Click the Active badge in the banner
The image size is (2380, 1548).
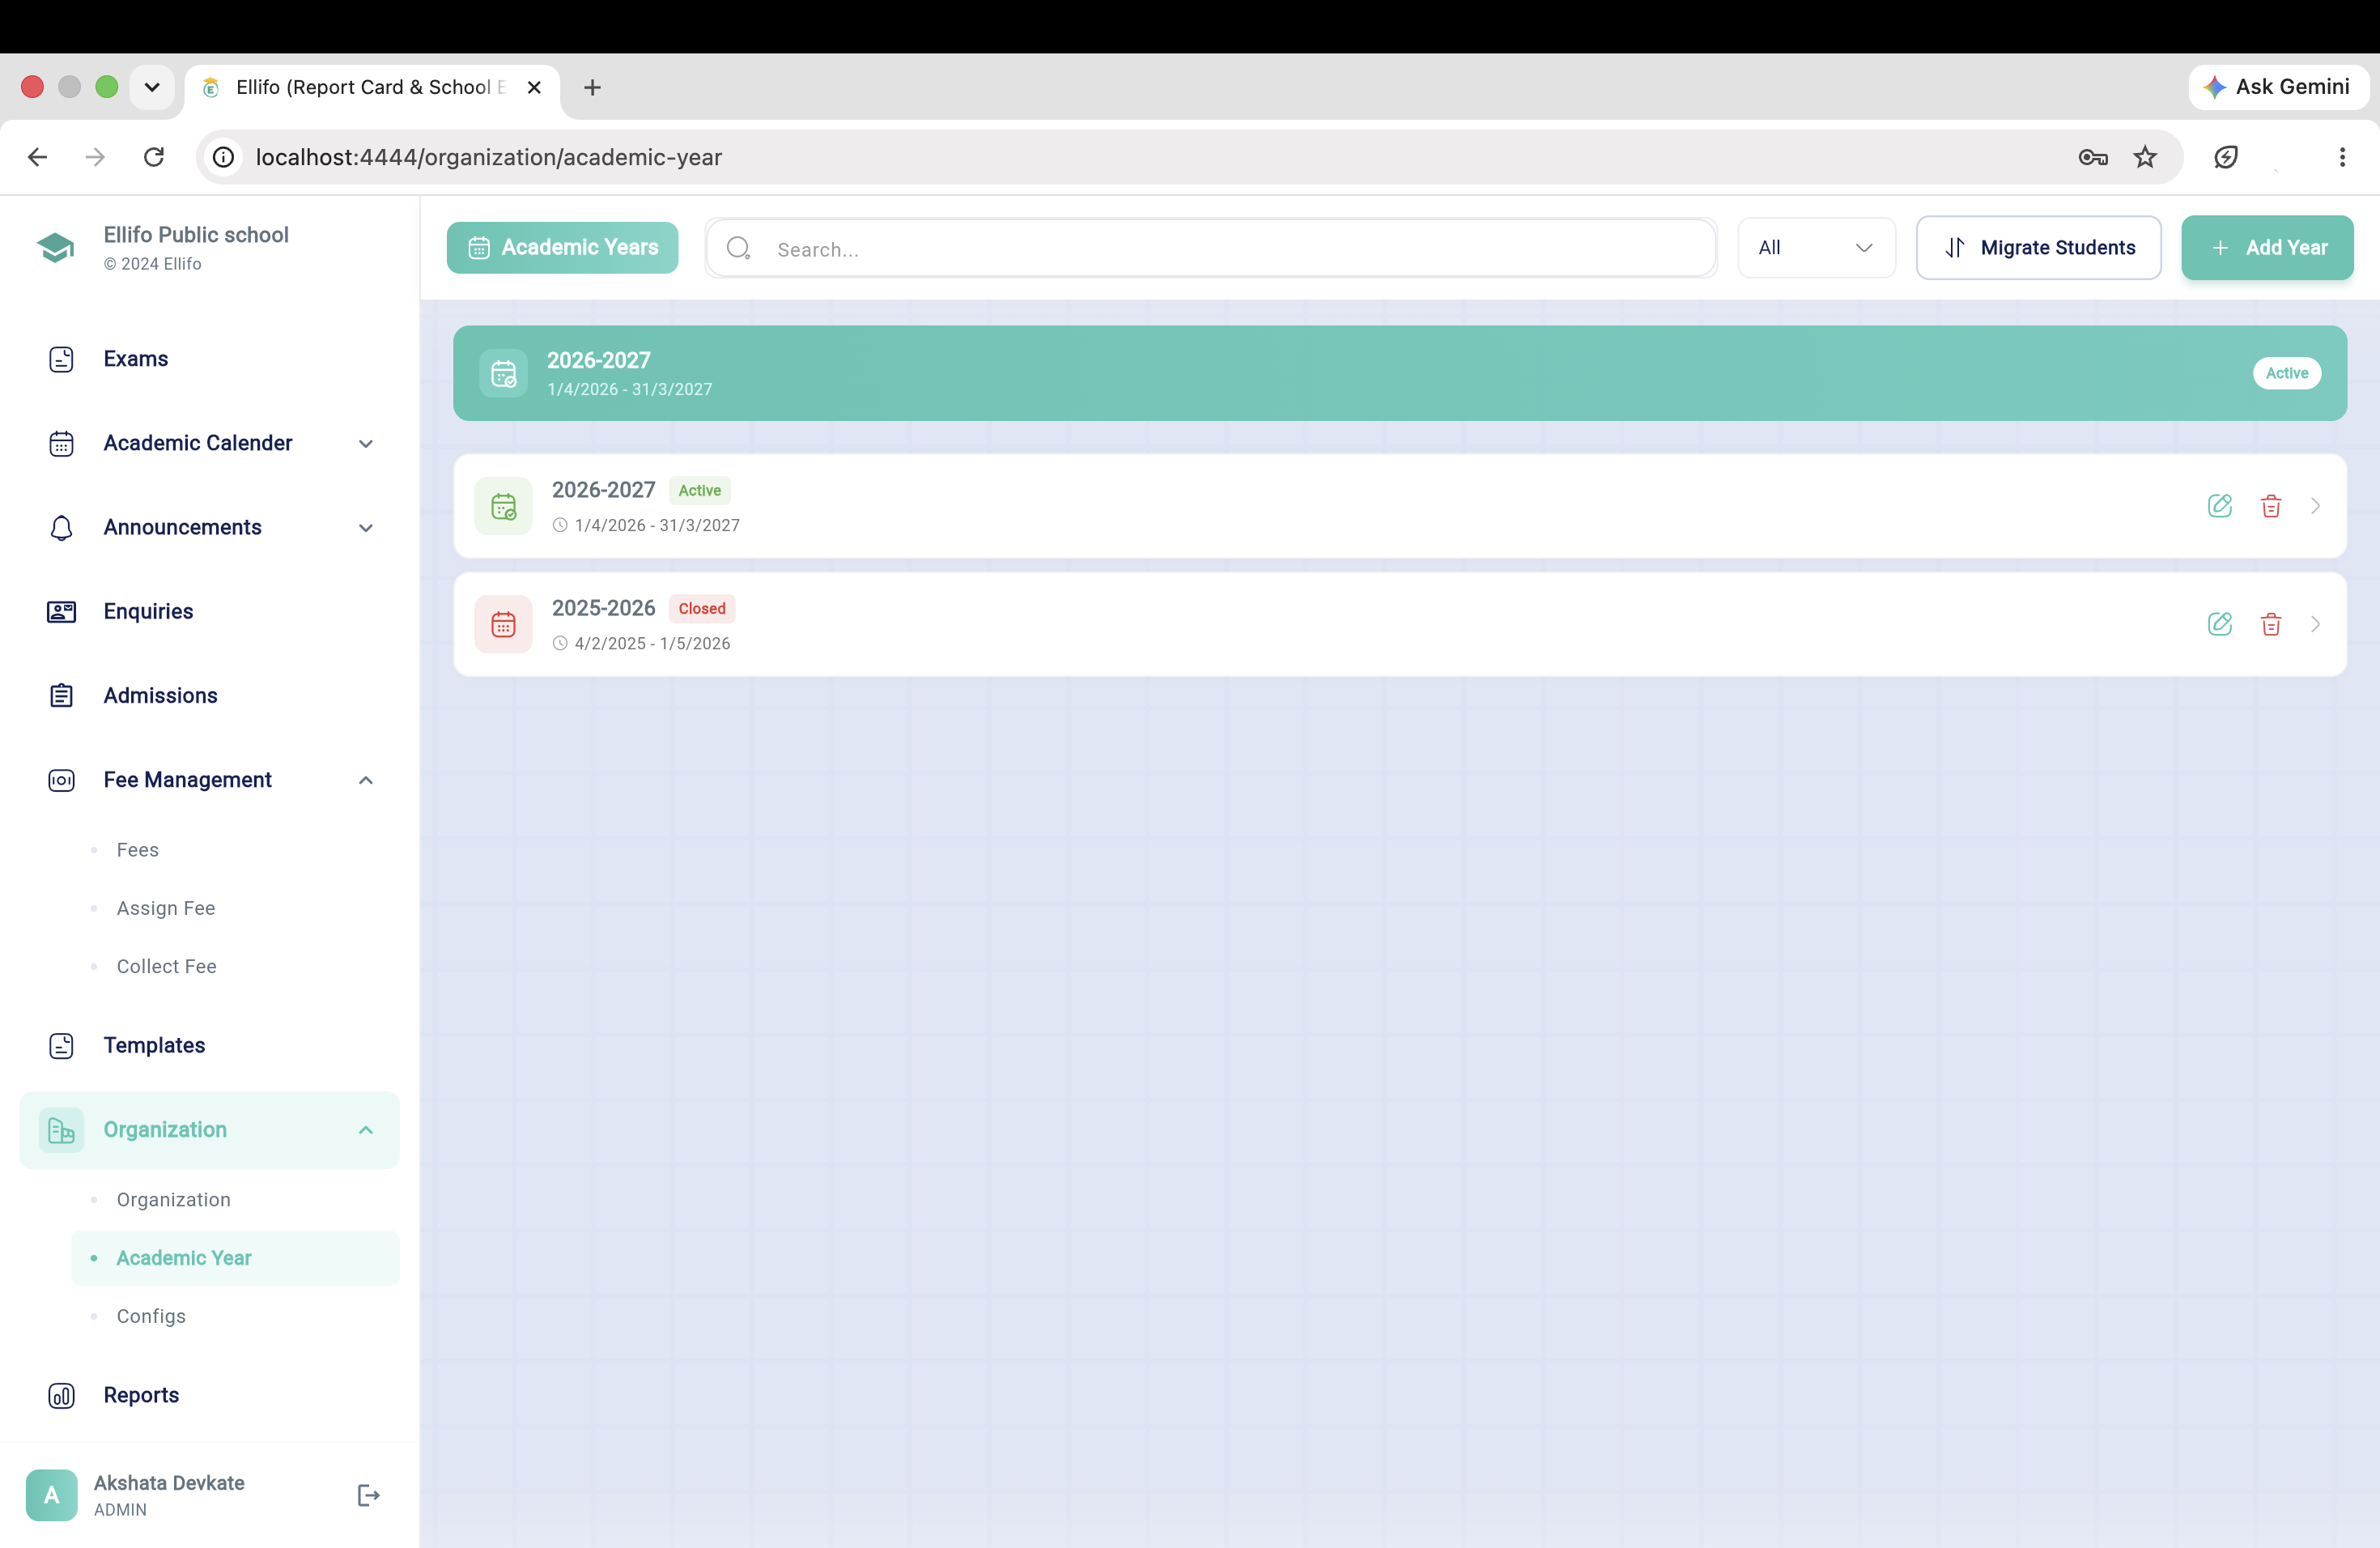pyautogui.click(x=2286, y=373)
